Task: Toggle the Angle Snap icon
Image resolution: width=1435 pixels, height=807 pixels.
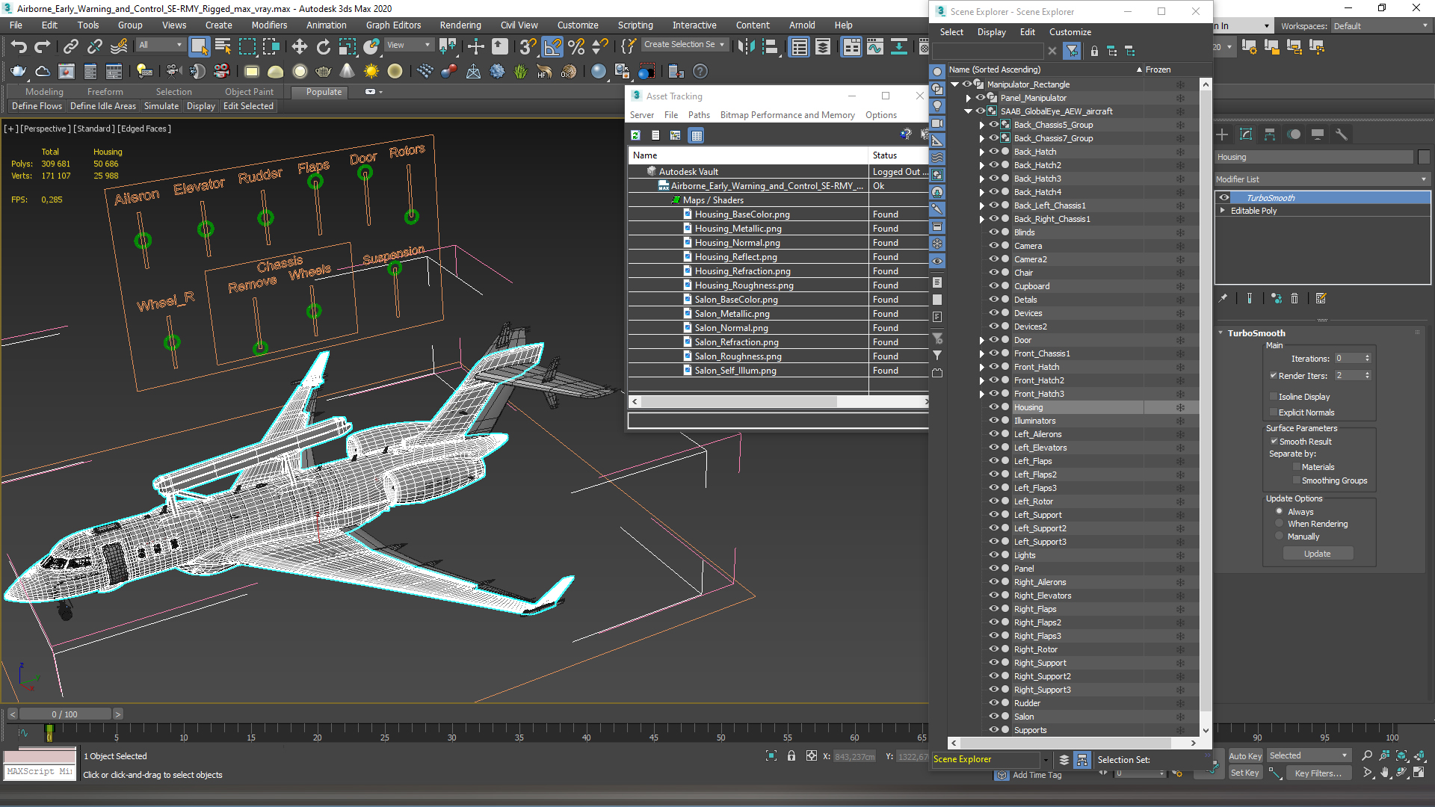Action: point(552,46)
